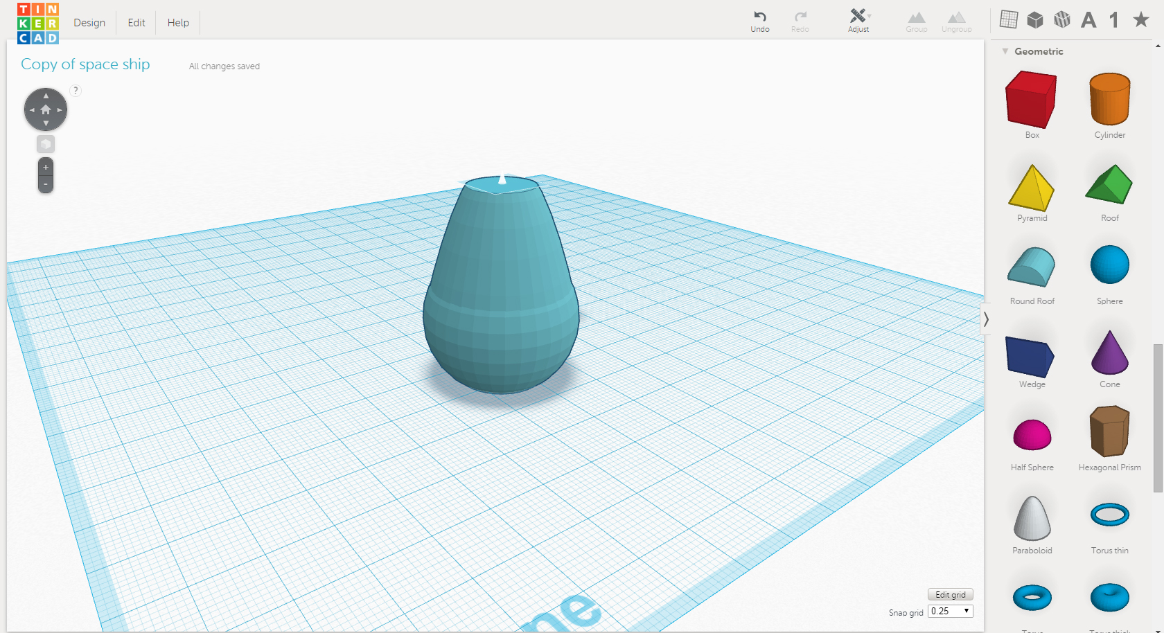Rotate view up with navigation arrow
The width and height of the screenshot is (1164, 633).
(46, 96)
